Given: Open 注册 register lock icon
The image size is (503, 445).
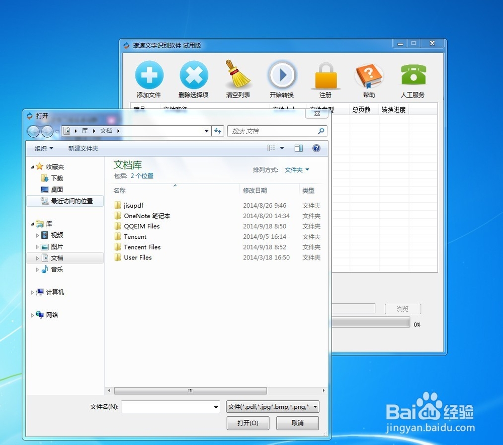Looking at the screenshot, I should pos(326,75).
